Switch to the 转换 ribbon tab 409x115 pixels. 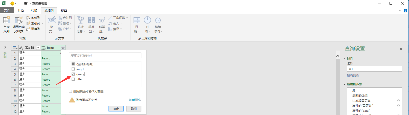34,10
